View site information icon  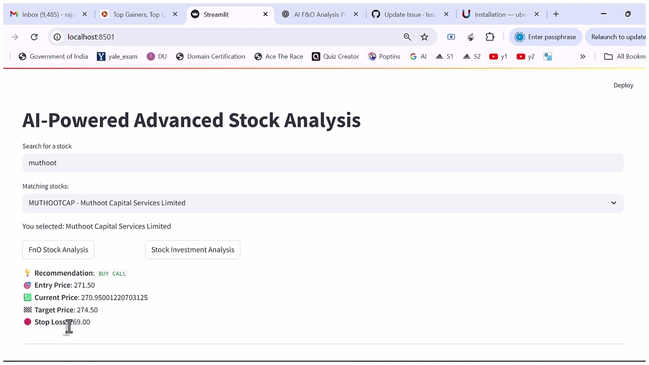57,37
